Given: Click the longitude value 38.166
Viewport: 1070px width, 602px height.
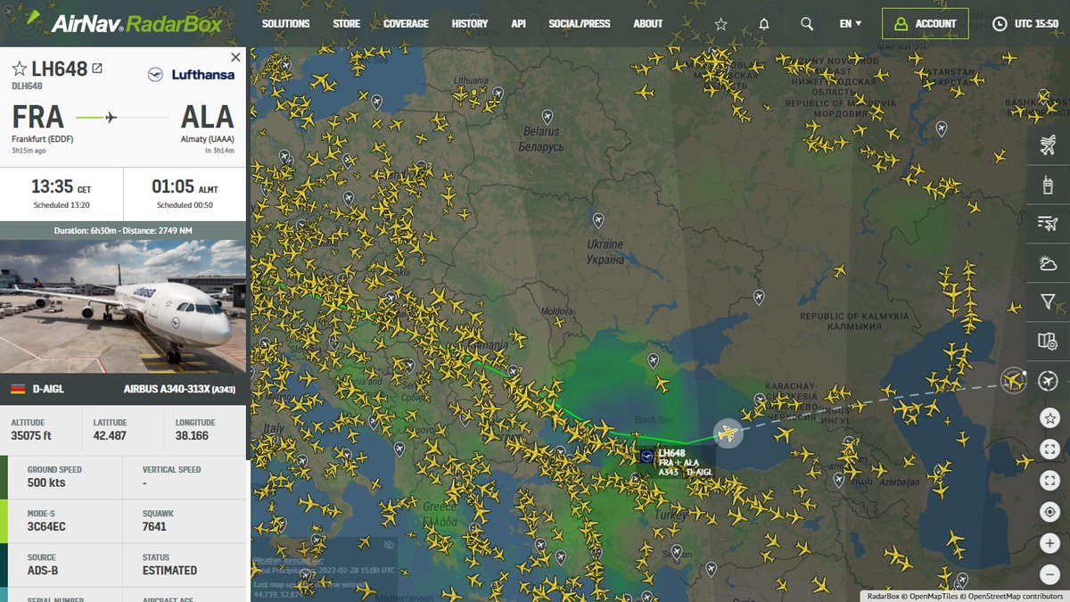Looking at the screenshot, I should pyautogui.click(x=193, y=436).
